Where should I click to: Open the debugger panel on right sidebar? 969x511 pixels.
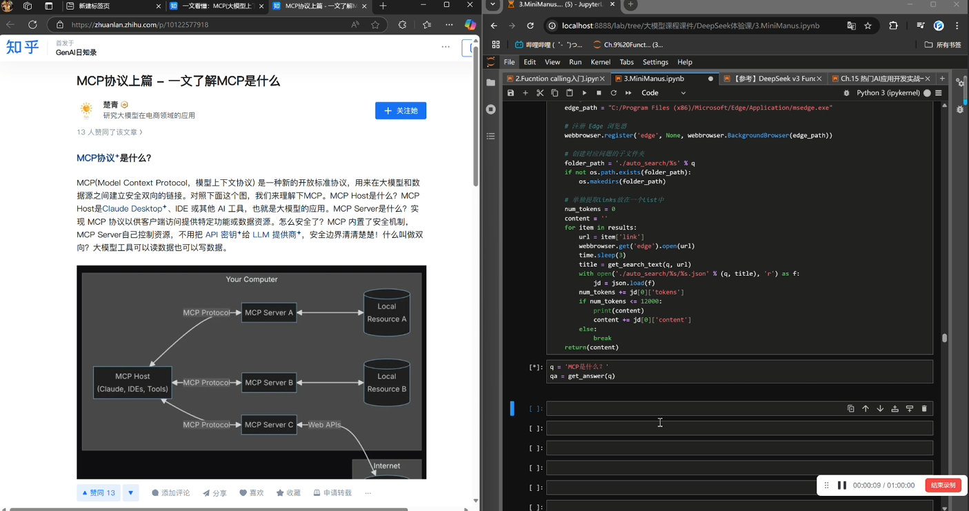click(960, 110)
